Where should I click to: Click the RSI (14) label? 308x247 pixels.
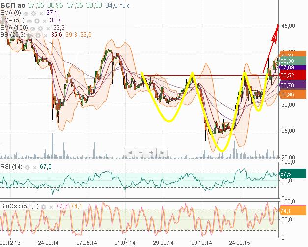(11, 167)
